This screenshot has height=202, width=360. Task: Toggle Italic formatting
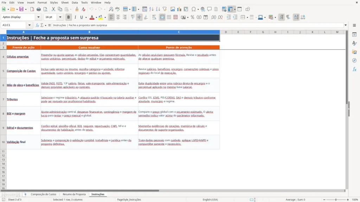point(75,17)
